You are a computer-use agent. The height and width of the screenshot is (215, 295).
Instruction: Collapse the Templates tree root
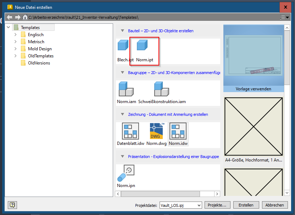8,27
